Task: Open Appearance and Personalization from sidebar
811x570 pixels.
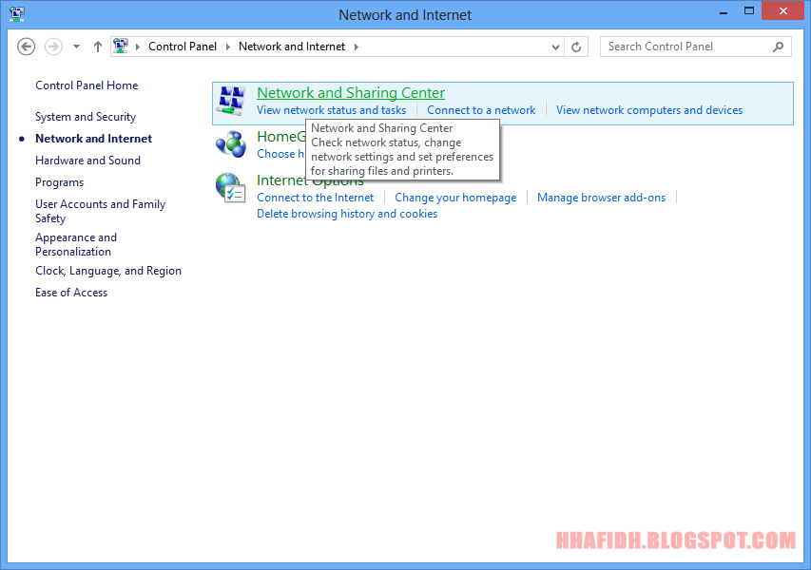Action: 76,243
